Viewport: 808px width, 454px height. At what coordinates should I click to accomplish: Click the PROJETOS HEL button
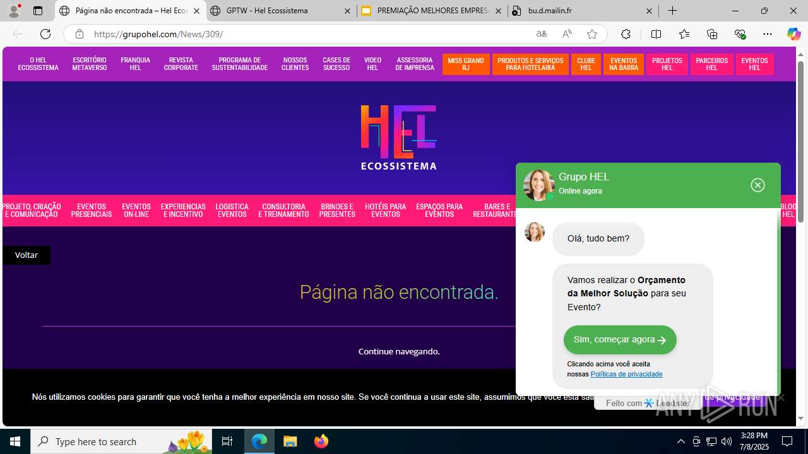pos(667,64)
